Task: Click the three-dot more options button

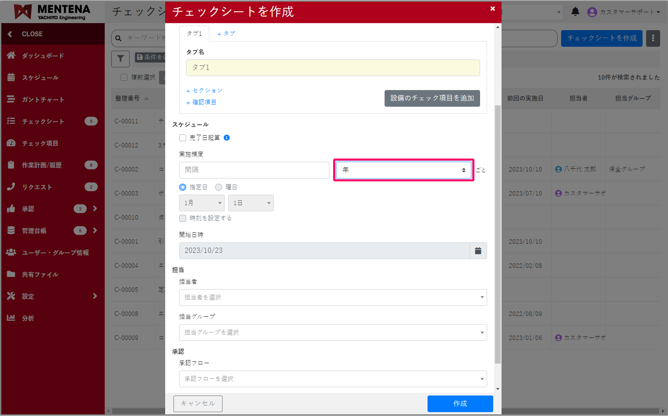Action: coord(653,38)
